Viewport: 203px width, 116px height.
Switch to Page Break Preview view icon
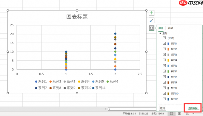coord(187,113)
